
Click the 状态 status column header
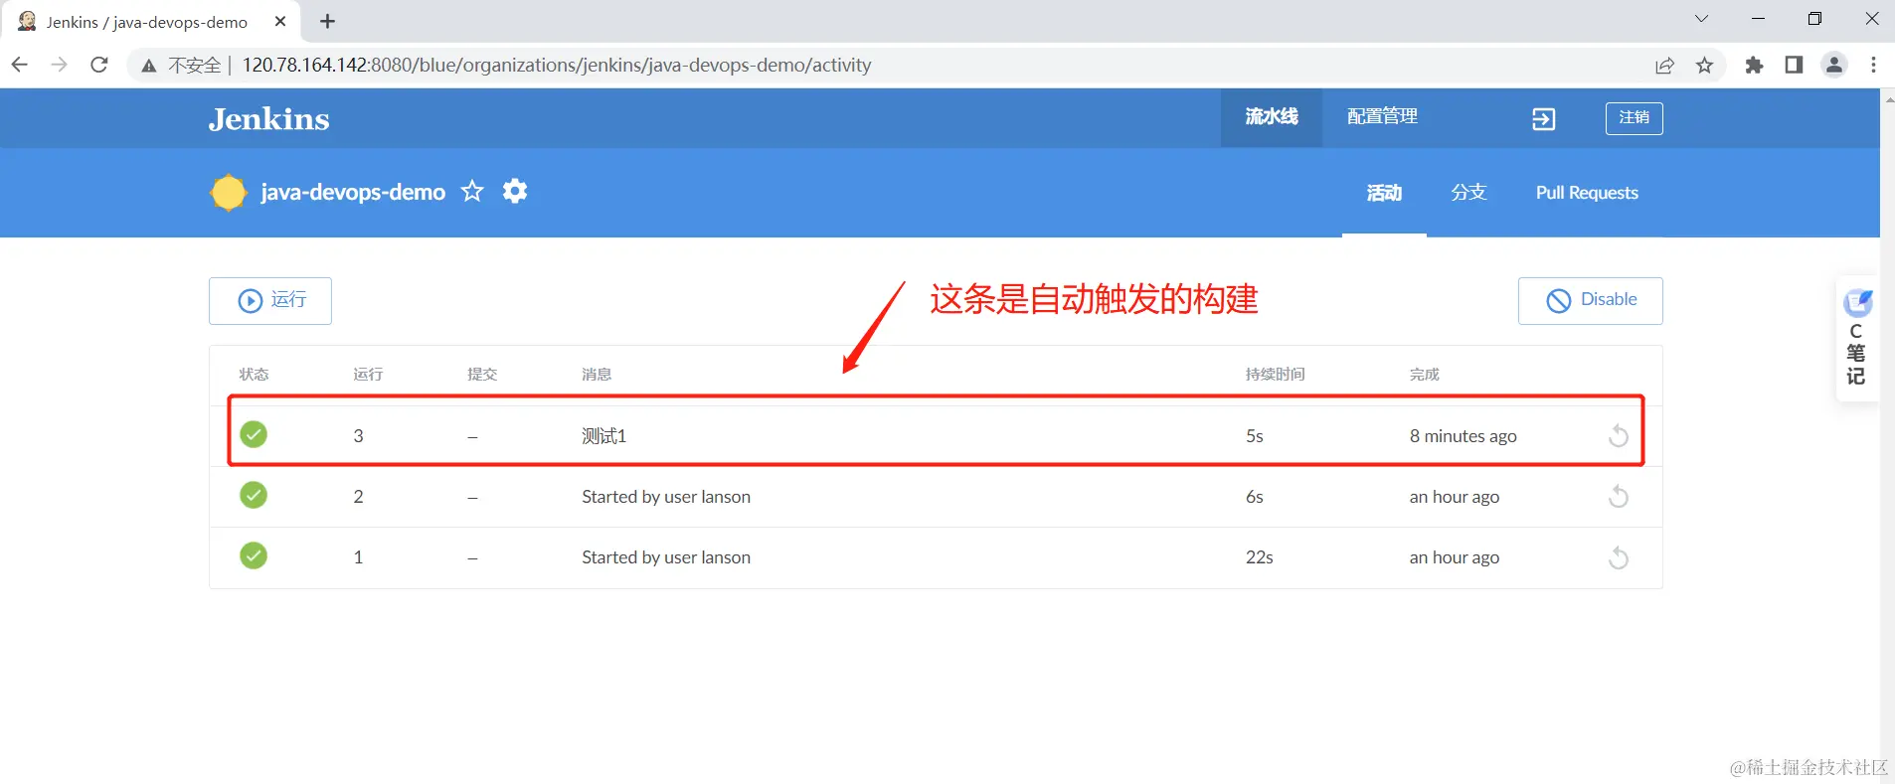coord(254,375)
